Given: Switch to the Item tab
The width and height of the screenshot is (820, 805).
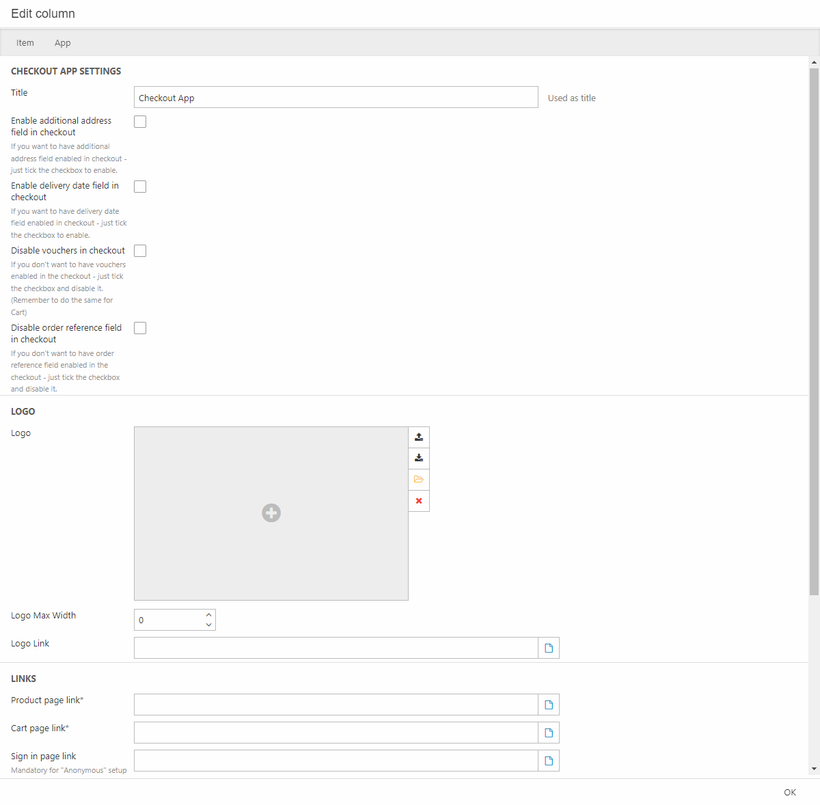Looking at the screenshot, I should 25,42.
